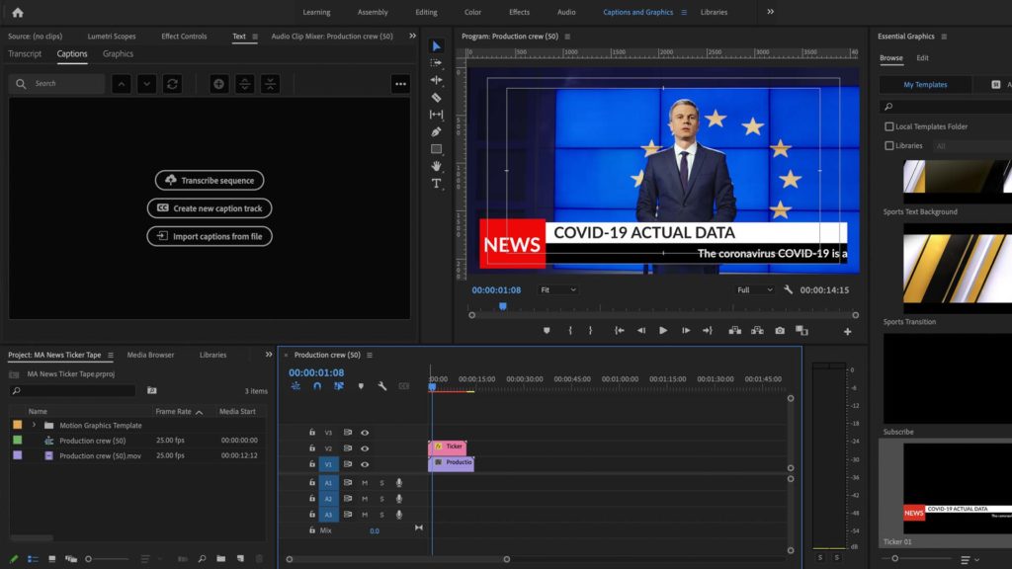Click the Program monitor playhead scrubber
The image size is (1012, 569).
pyautogui.click(x=502, y=306)
